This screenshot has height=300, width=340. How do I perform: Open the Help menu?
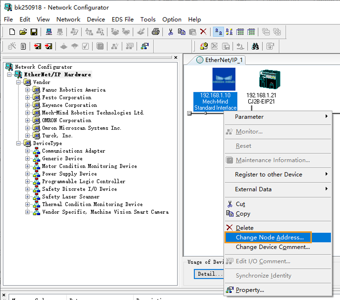[x=194, y=19]
